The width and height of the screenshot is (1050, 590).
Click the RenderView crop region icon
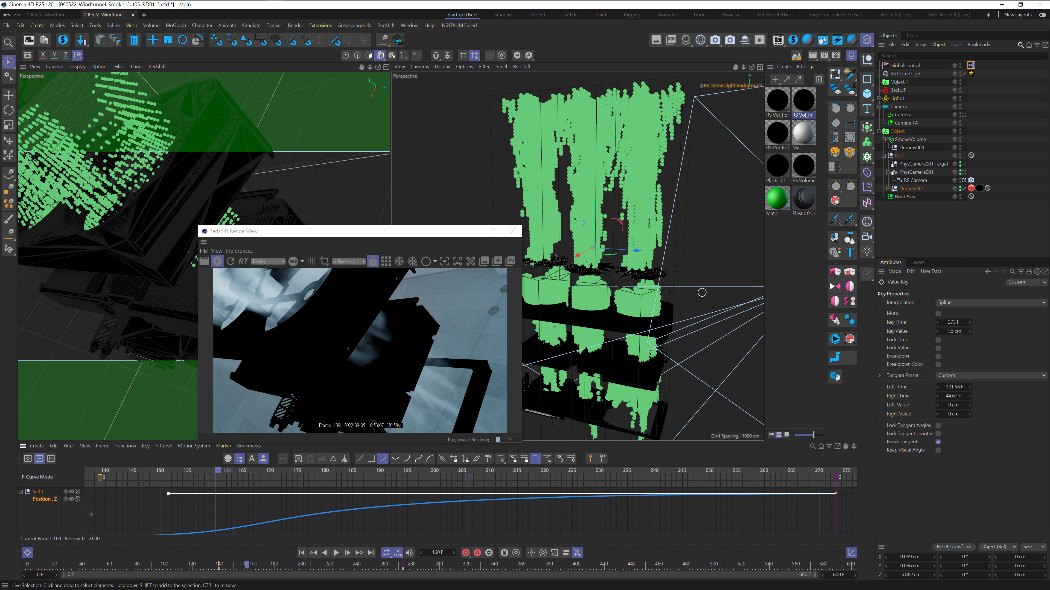coord(325,261)
